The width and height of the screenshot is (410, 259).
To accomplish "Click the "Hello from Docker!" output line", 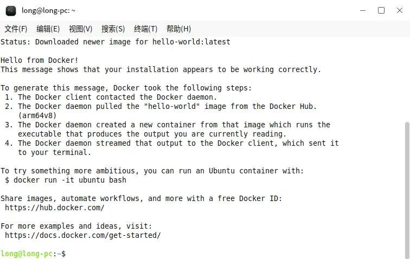I will click(40, 60).
